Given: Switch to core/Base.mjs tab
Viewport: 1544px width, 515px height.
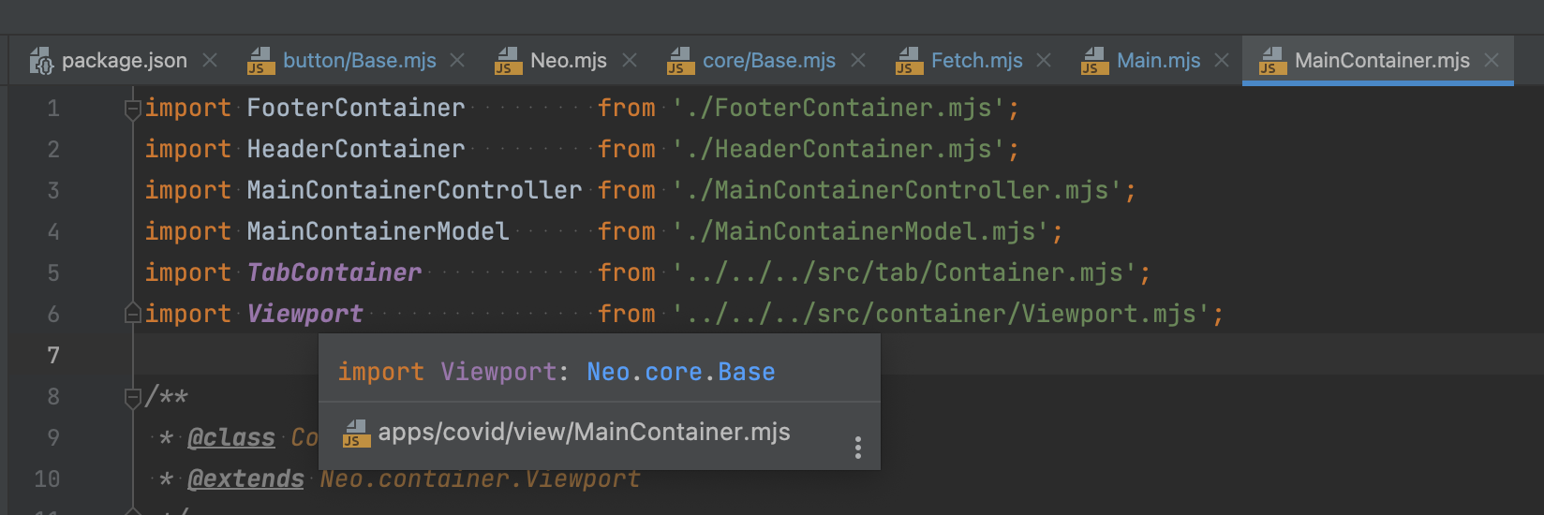Looking at the screenshot, I should [x=768, y=61].
